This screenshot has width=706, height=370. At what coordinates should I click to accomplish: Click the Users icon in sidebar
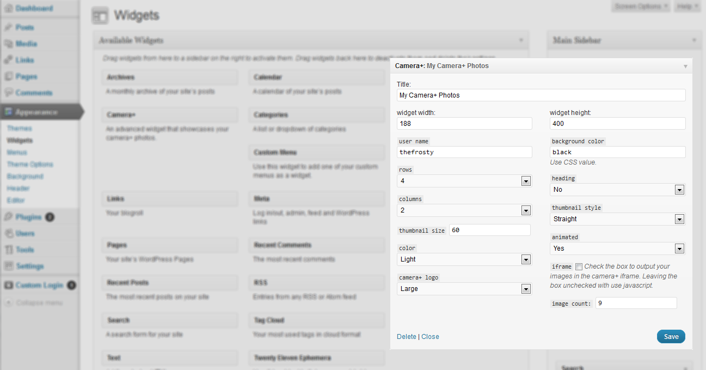tap(9, 233)
